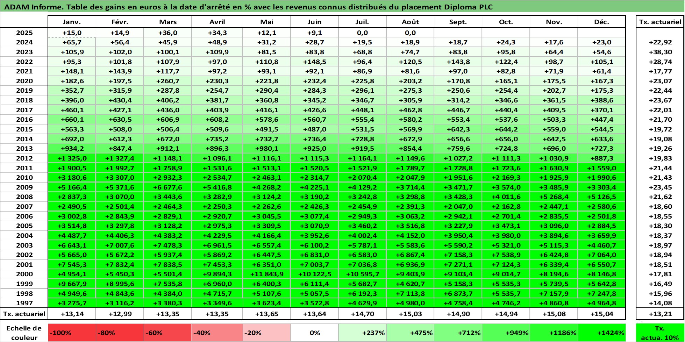The width and height of the screenshot is (685, 342).
Task: Click cell +11 843,9 in the 2000 row
Action: [267, 274]
